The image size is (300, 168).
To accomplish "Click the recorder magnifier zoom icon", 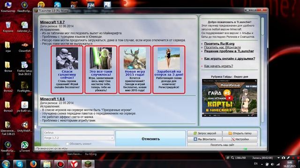I will click(232, 158).
